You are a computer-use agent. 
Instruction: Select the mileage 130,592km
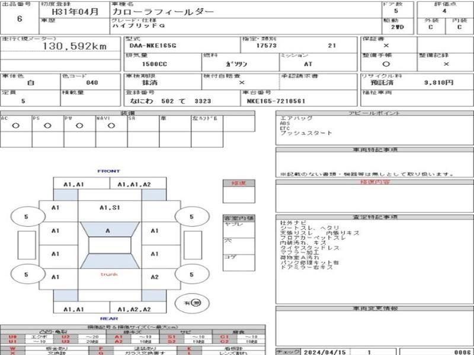pos(75,46)
